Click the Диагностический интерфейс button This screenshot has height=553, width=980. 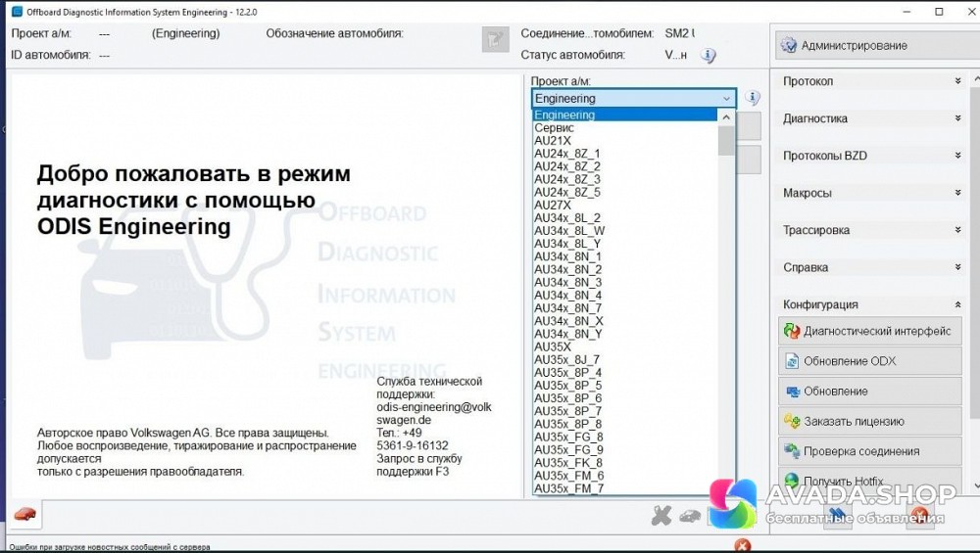click(869, 331)
